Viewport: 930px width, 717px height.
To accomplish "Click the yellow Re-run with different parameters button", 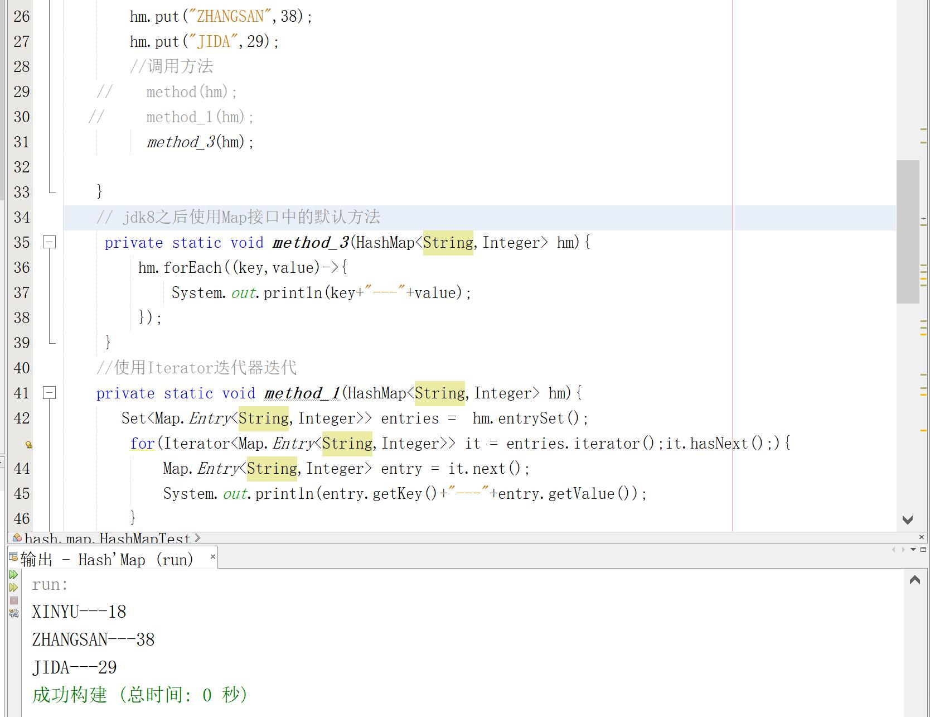I will 14,588.
